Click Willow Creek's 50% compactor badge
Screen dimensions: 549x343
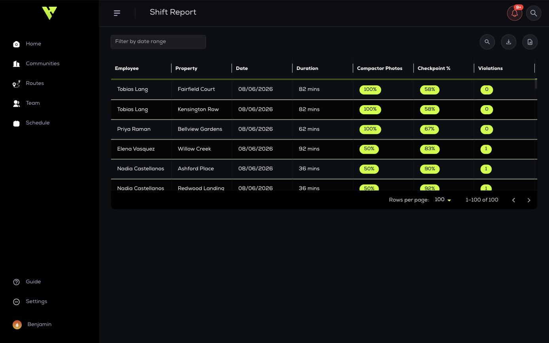pyautogui.click(x=369, y=149)
